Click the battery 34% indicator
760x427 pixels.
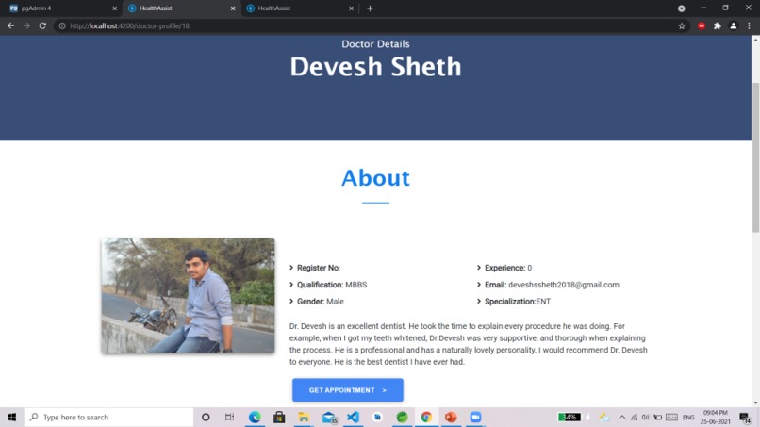click(x=569, y=417)
